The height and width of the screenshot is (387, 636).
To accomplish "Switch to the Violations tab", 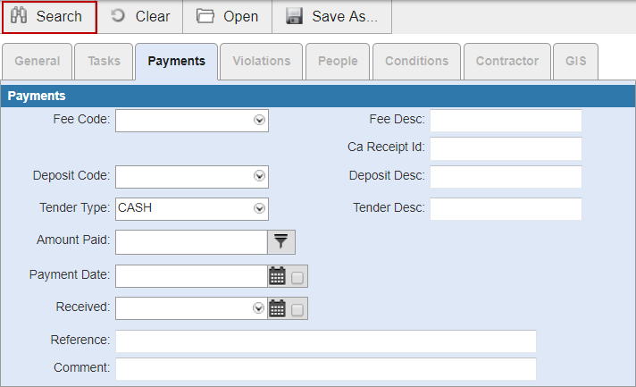I will tap(261, 62).
